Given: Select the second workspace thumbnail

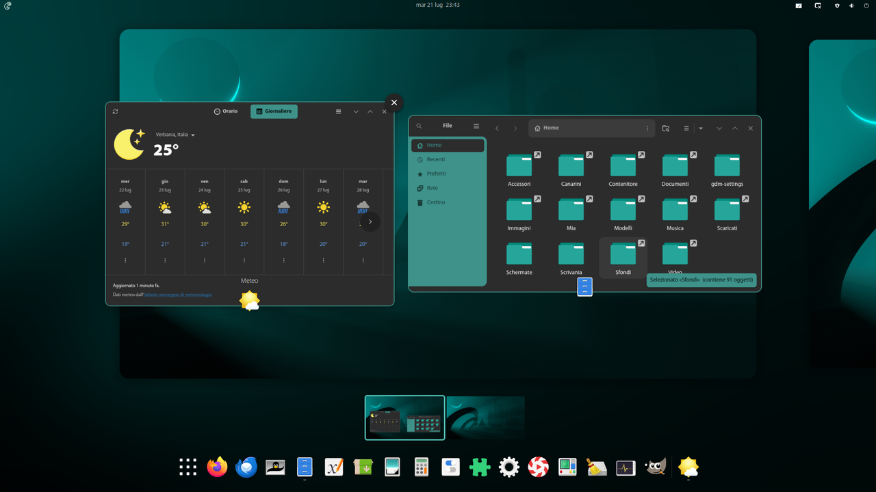Looking at the screenshot, I should 486,418.
